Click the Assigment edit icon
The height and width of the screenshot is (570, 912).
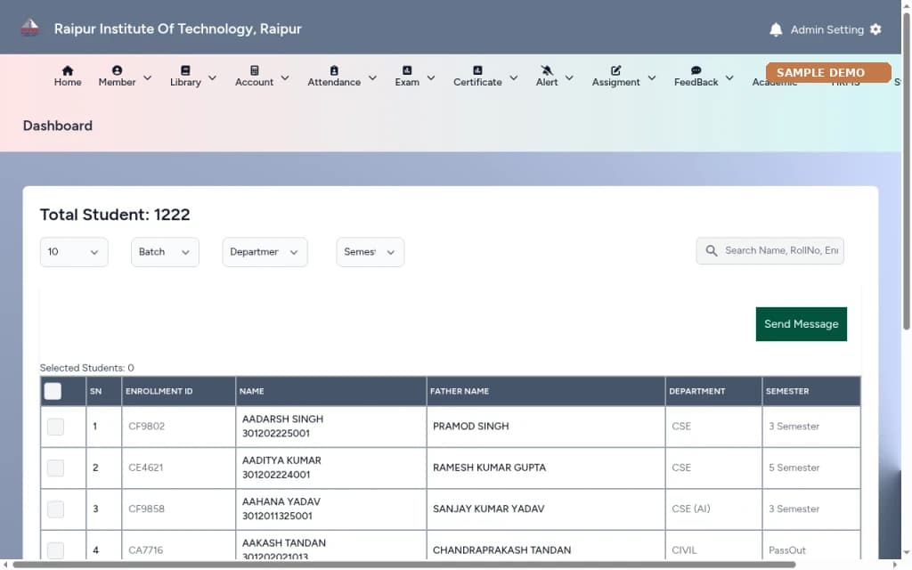pos(616,70)
